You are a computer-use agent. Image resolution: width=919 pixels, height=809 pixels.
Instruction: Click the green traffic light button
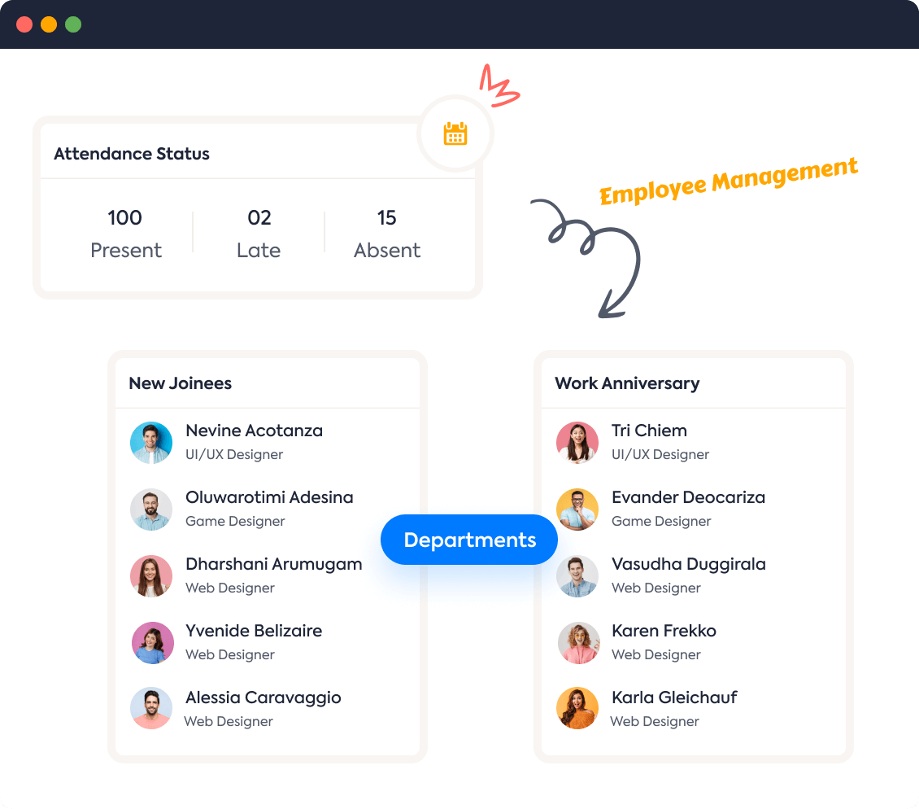pos(73,24)
